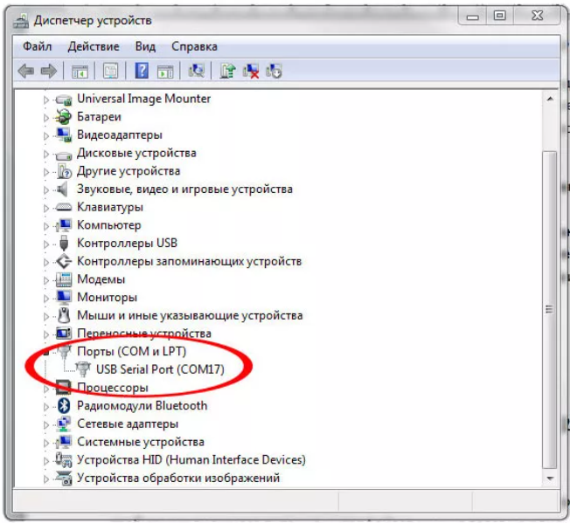This screenshot has height=523, width=570.
Task: Click Update driver software toolbar icon
Action: click(x=227, y=71)
